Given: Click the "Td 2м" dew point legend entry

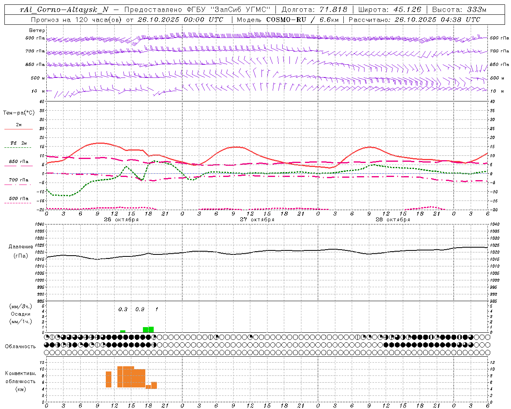Looking at the screenshot, I should click(x=19, y=143).
